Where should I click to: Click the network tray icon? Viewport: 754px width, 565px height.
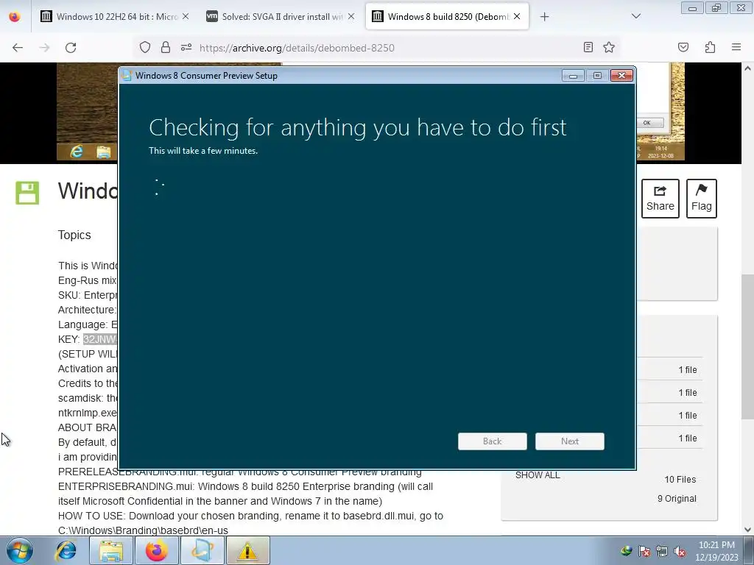662,551
